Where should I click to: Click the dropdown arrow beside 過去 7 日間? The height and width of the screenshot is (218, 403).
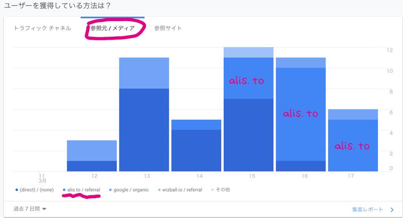coord(45,209)
